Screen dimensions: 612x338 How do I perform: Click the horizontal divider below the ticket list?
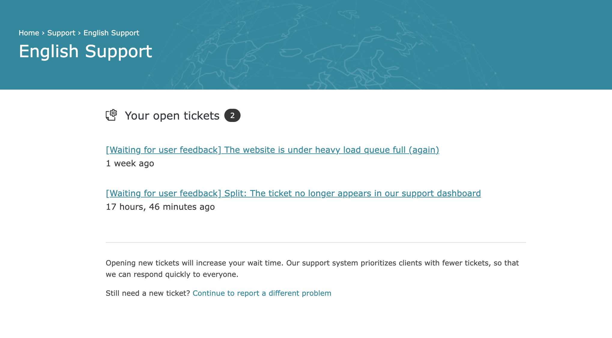(316, 242)
